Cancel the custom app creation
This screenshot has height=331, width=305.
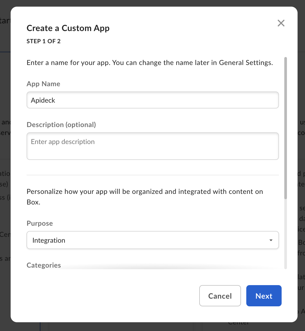[x=220, y=296]
